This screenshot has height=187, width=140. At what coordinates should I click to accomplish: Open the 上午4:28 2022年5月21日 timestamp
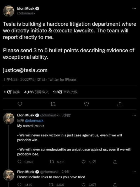pos(24,79)
